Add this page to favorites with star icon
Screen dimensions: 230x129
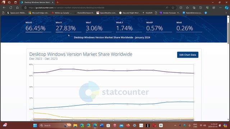coord(173,8)
